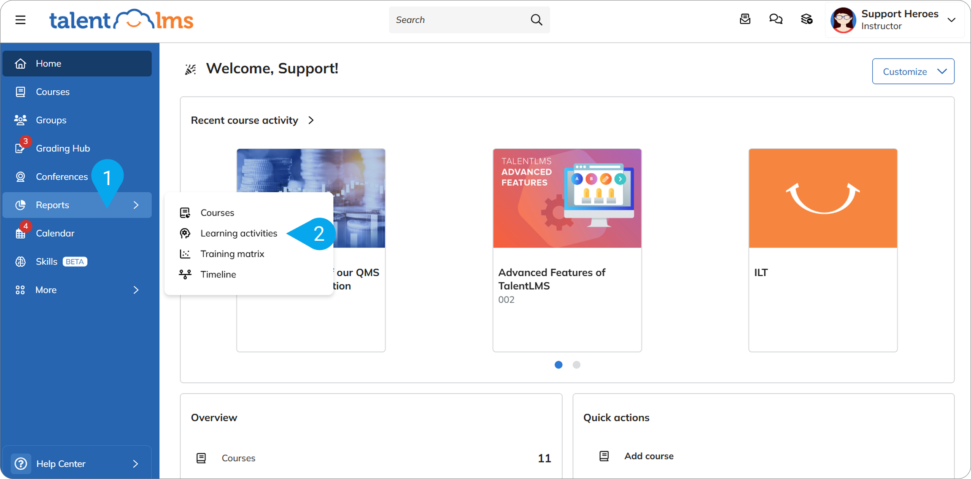Screen dimensions: 971x479
Task: Click the Calendar icon
Action: 20,234
